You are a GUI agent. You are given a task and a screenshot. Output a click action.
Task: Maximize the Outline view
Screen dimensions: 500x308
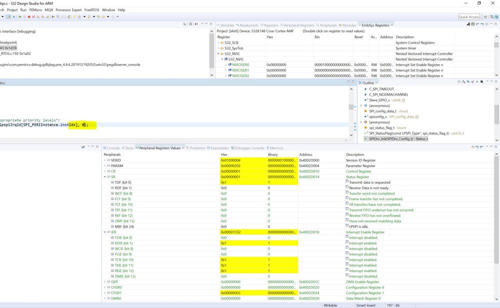pos(496,81)
